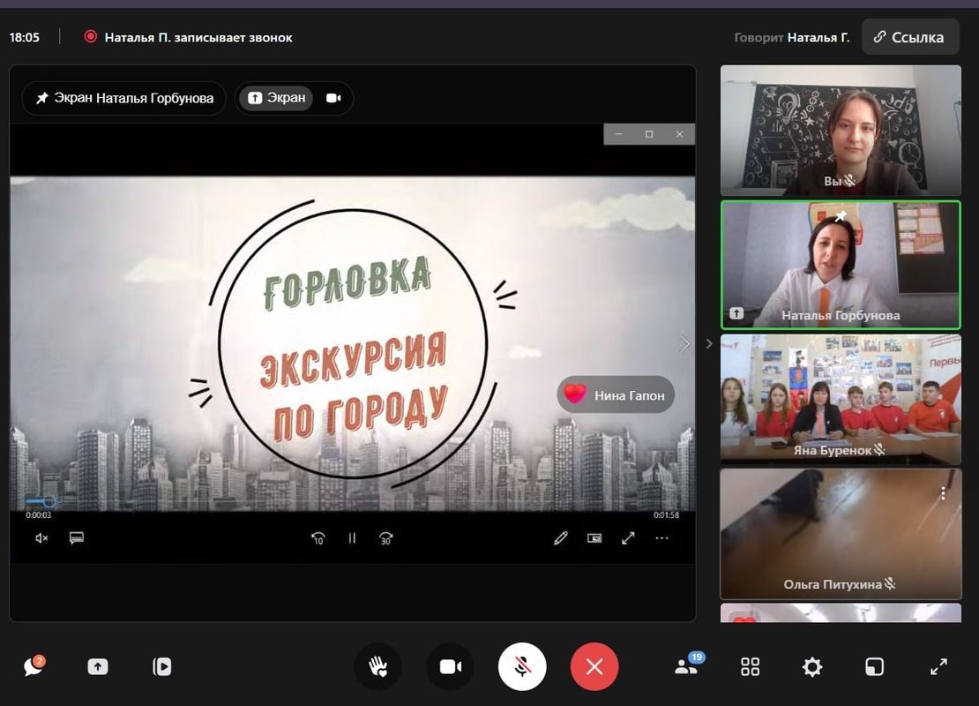Click the picture-in-picture window icon

(x=874, y=666)
